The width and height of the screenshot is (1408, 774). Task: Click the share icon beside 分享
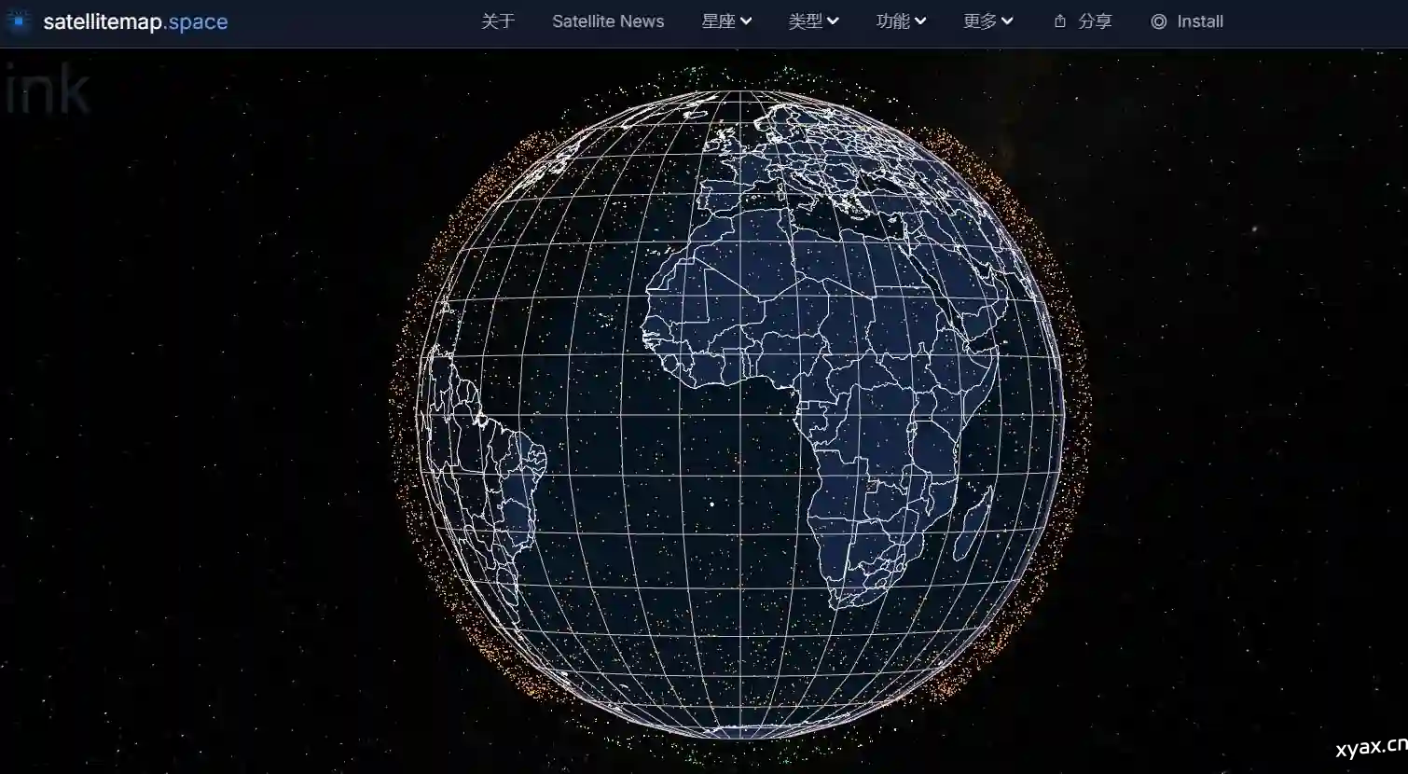pos(1059,21)
